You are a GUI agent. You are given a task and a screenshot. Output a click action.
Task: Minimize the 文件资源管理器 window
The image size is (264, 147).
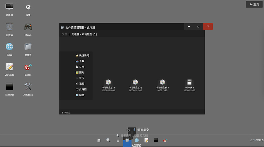click(189, 27)
